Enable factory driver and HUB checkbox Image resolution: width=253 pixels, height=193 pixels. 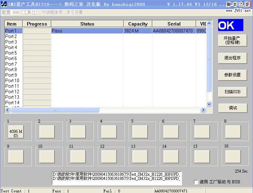click(196, 182)
